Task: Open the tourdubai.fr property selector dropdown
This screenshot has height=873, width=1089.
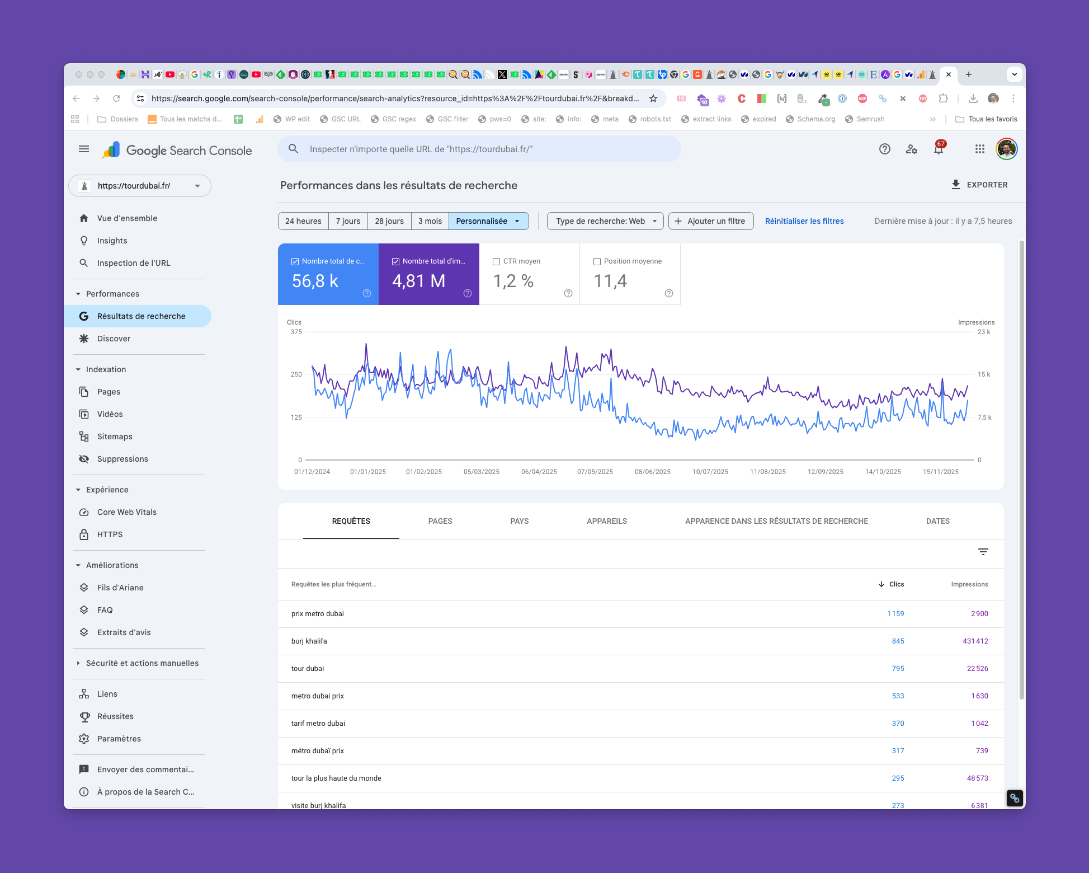Action: 140,186
